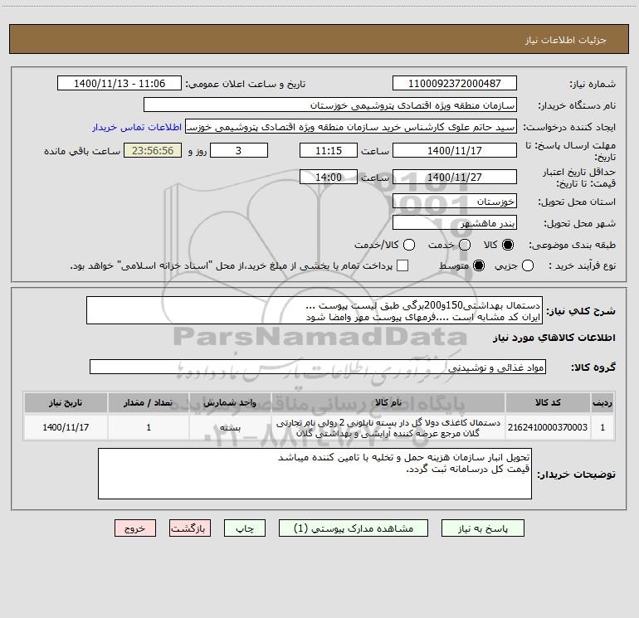The width and height of the screenshot is (639, 618).
Task: Click the اطلاعات کالاهای مورد نیاز heading
Action: point(554,338)
